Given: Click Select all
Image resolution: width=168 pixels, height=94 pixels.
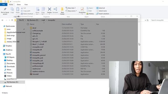Looking at the screenshot, I should (101, 8).
